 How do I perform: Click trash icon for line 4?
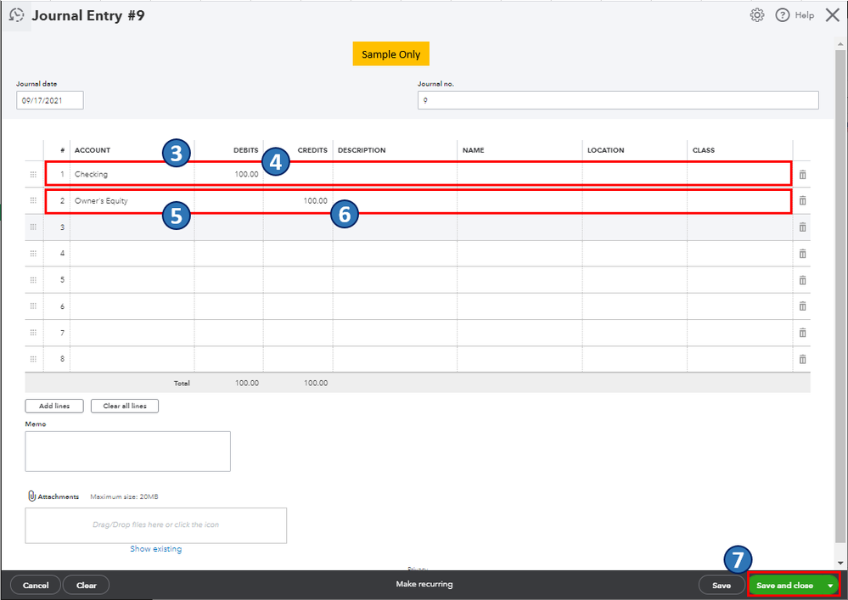(x=802, y=254)
